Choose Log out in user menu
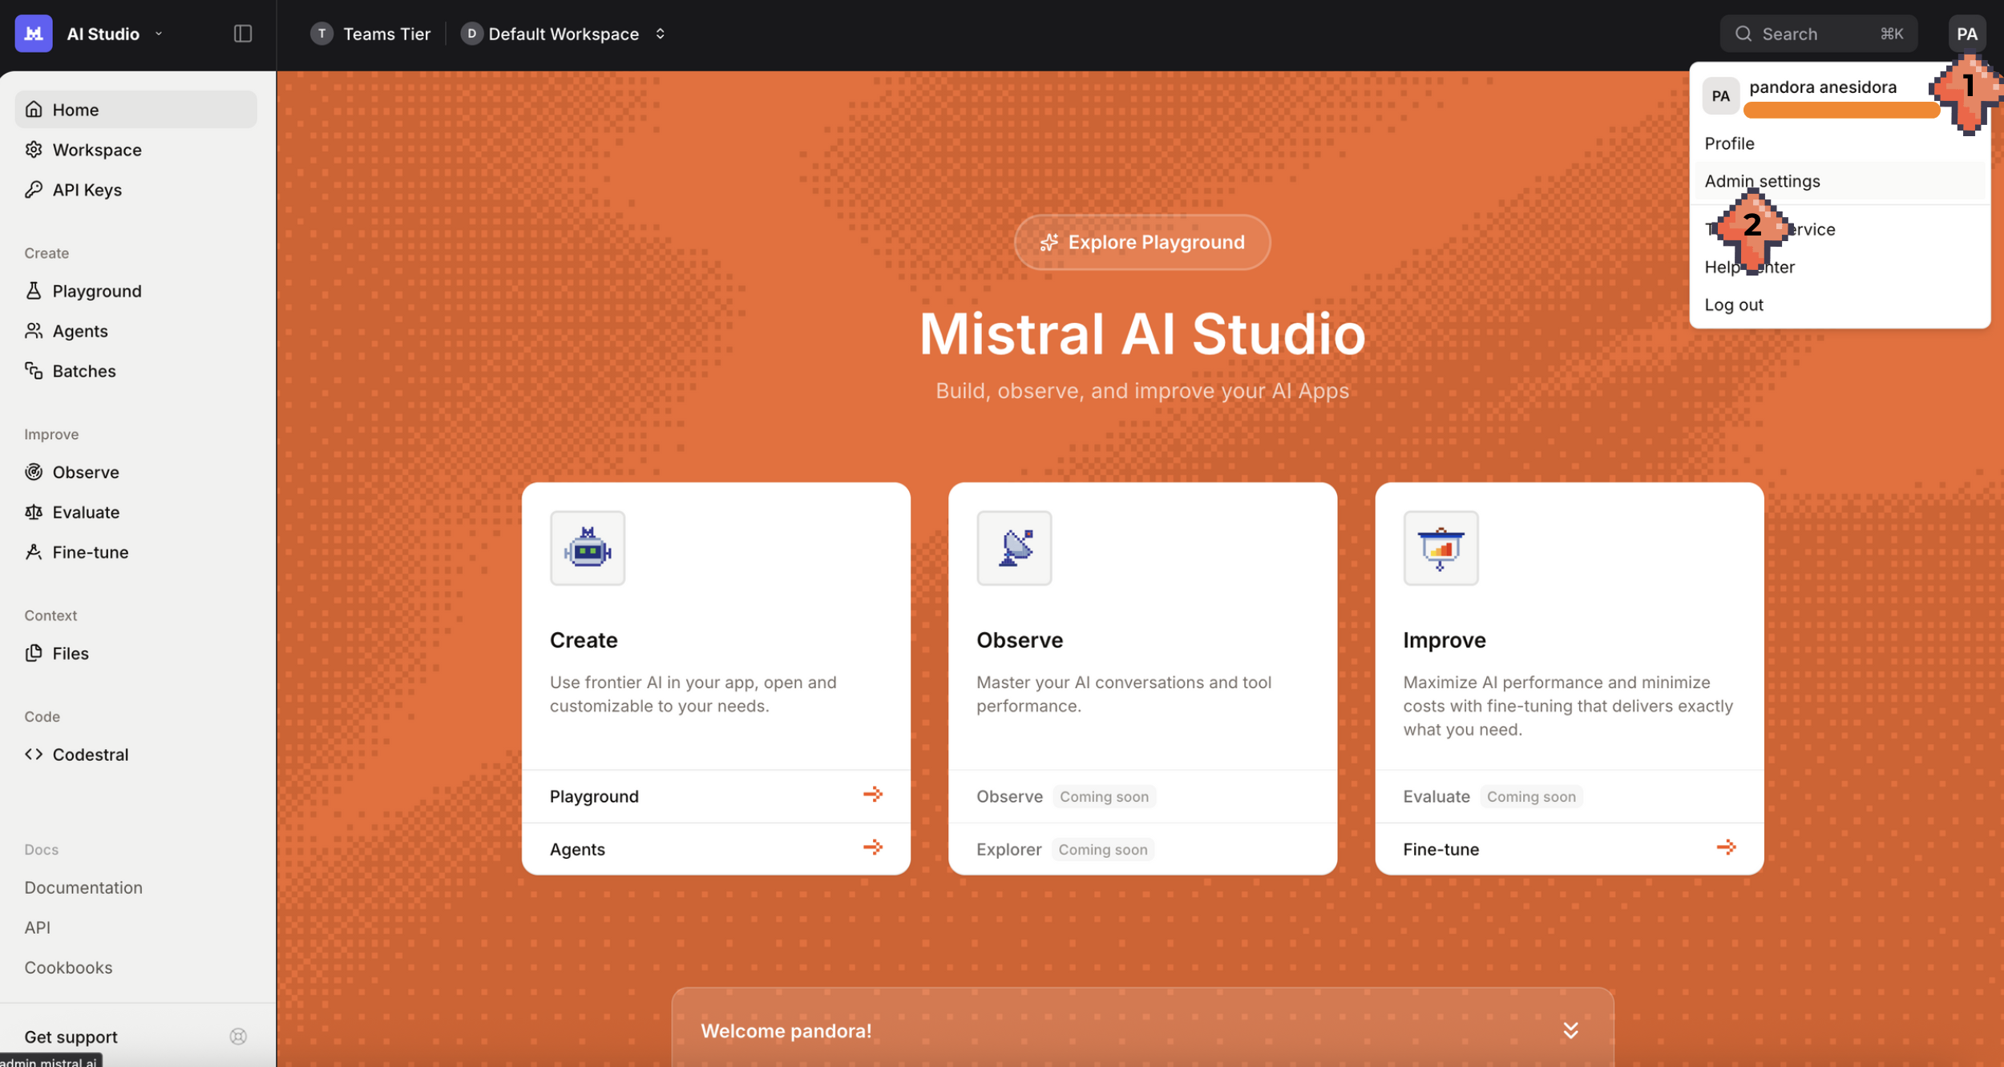The image size is (2004, 1067). 1733,304
